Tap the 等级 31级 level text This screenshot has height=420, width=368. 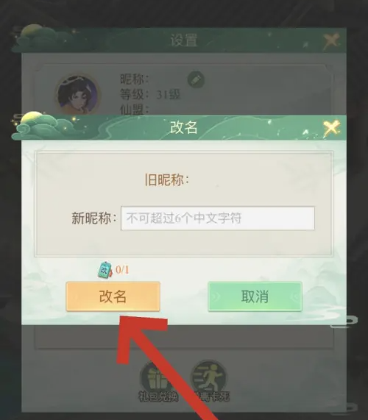tap(150, 95)
